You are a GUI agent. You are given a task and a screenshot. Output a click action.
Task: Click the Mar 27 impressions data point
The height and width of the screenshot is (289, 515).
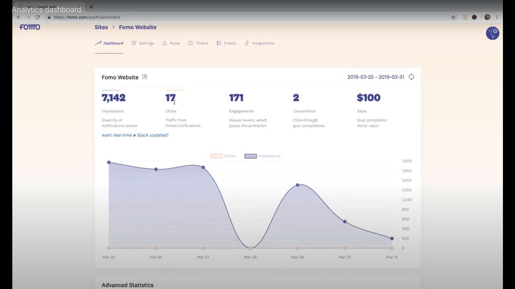[x=203, y=167]
